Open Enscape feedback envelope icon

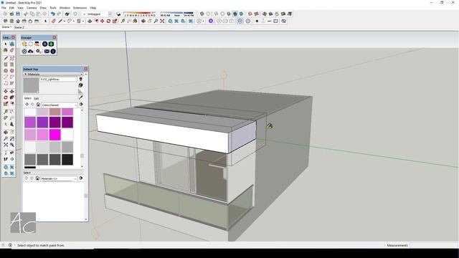click(47, 51)
